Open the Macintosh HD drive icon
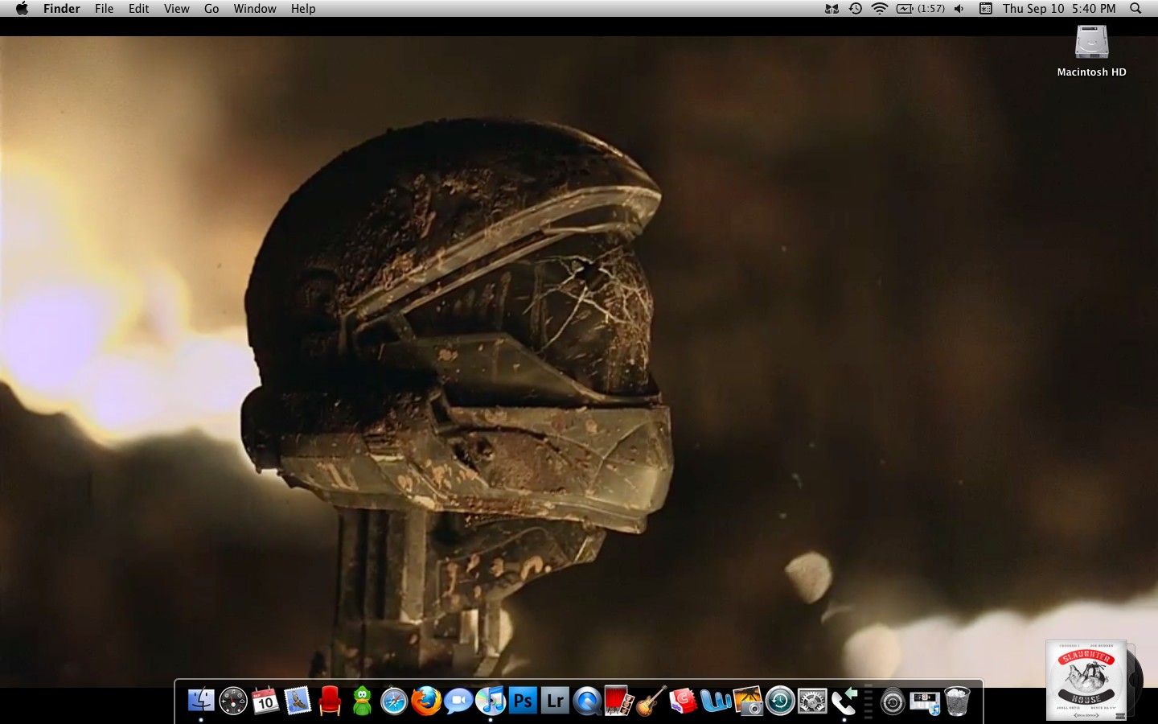 point(1092,42)
